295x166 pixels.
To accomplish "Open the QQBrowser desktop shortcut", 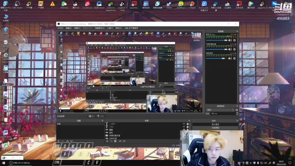I will tap(99, 5).
